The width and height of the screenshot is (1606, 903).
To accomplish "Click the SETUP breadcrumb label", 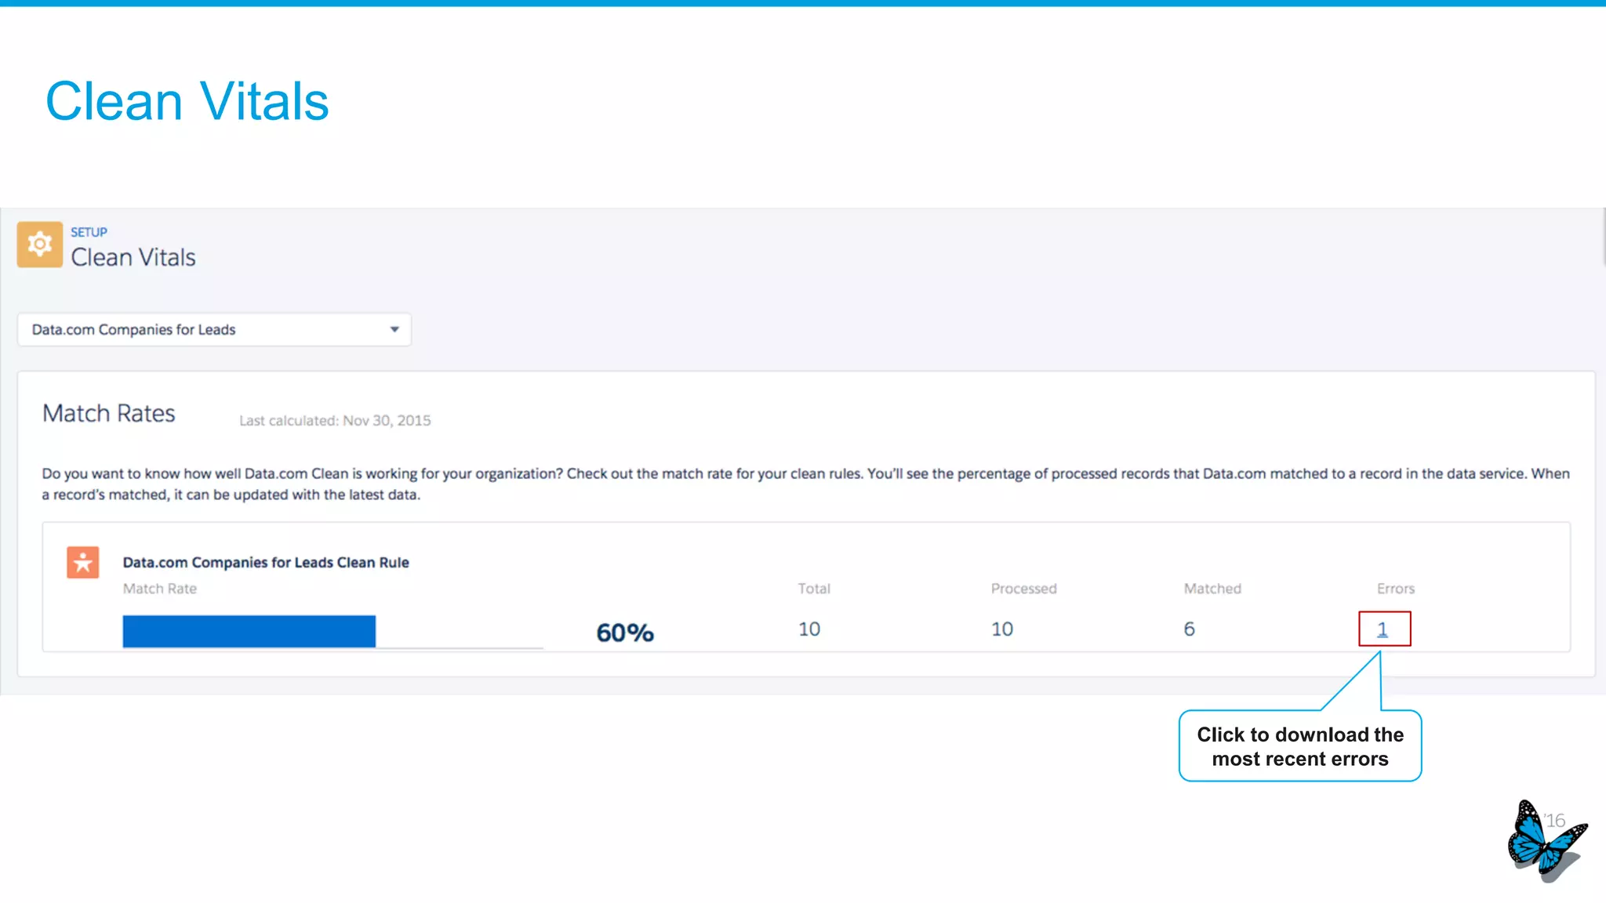I will tap(89, 232).
